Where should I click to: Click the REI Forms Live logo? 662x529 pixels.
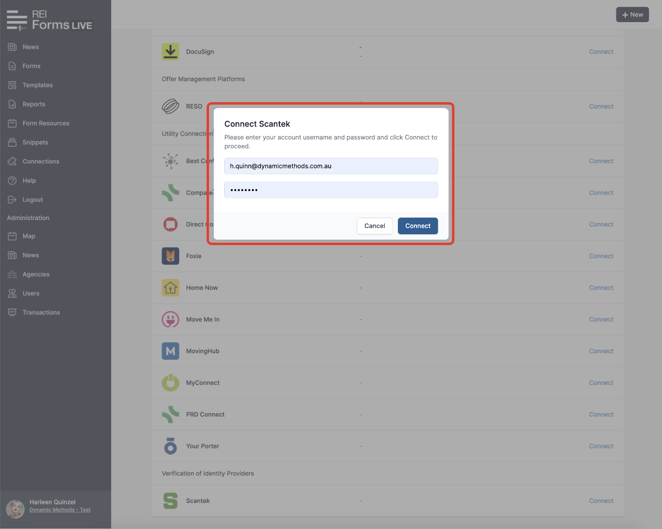[50, 20]
